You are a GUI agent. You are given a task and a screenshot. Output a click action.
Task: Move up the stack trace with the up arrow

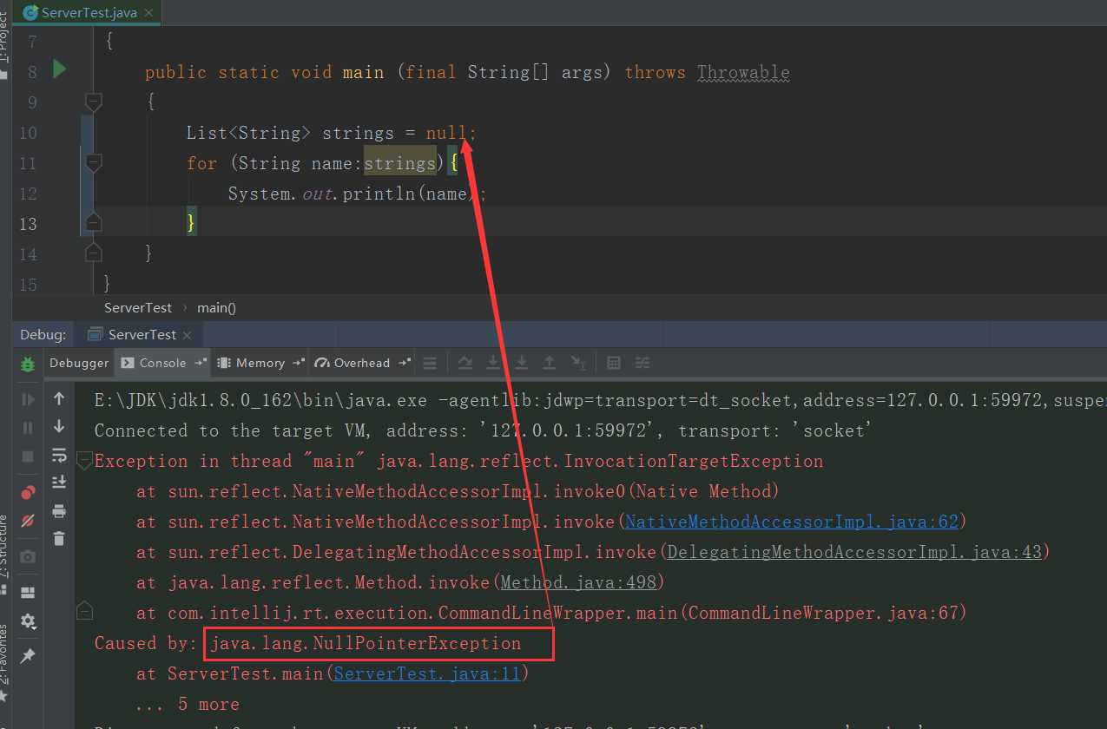[x=59, y=398]
